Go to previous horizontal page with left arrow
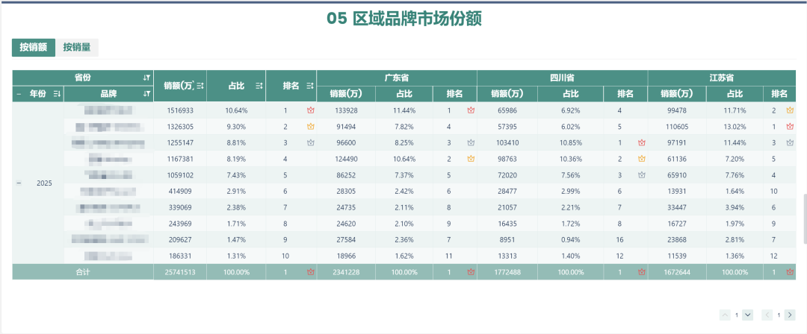The width and height of the screenshot is (807, 334). [767, 315]
